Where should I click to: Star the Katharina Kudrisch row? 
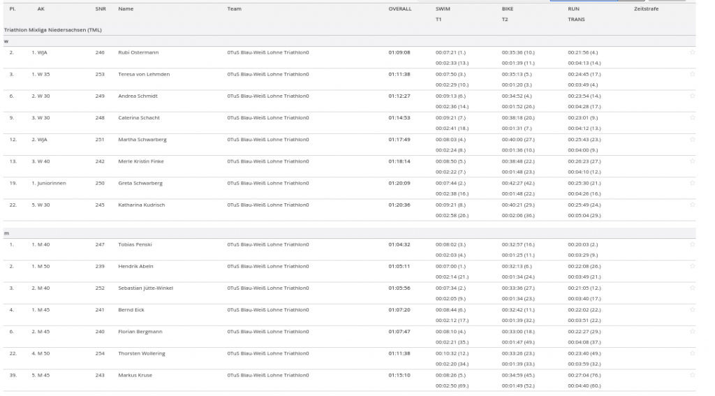point(692,205)
